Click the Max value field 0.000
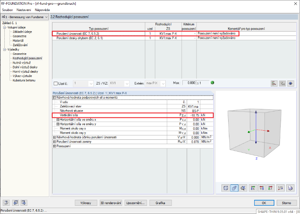 click(189, 83)
